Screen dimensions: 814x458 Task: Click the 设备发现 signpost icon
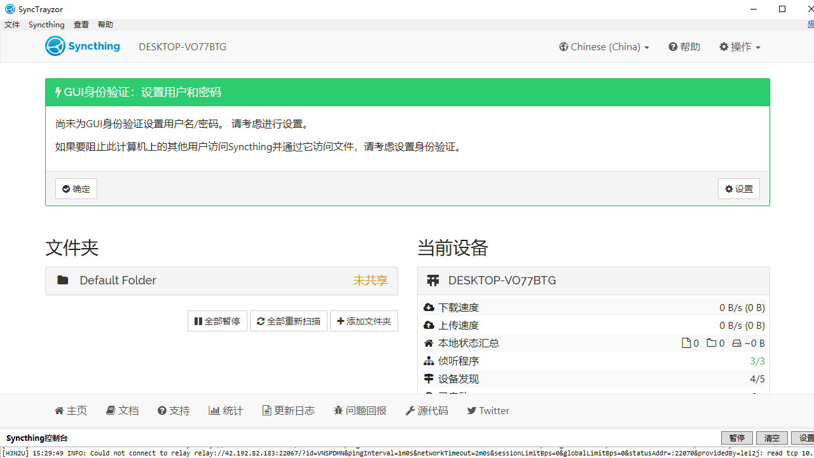pos(429,379)
